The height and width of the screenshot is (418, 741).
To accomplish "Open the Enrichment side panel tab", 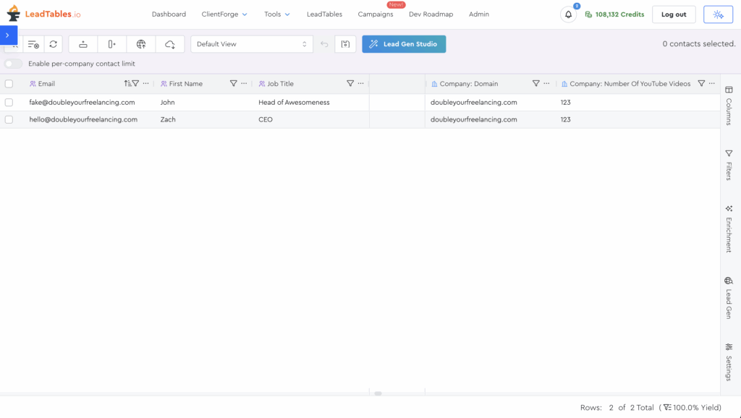I will [729, 229].
